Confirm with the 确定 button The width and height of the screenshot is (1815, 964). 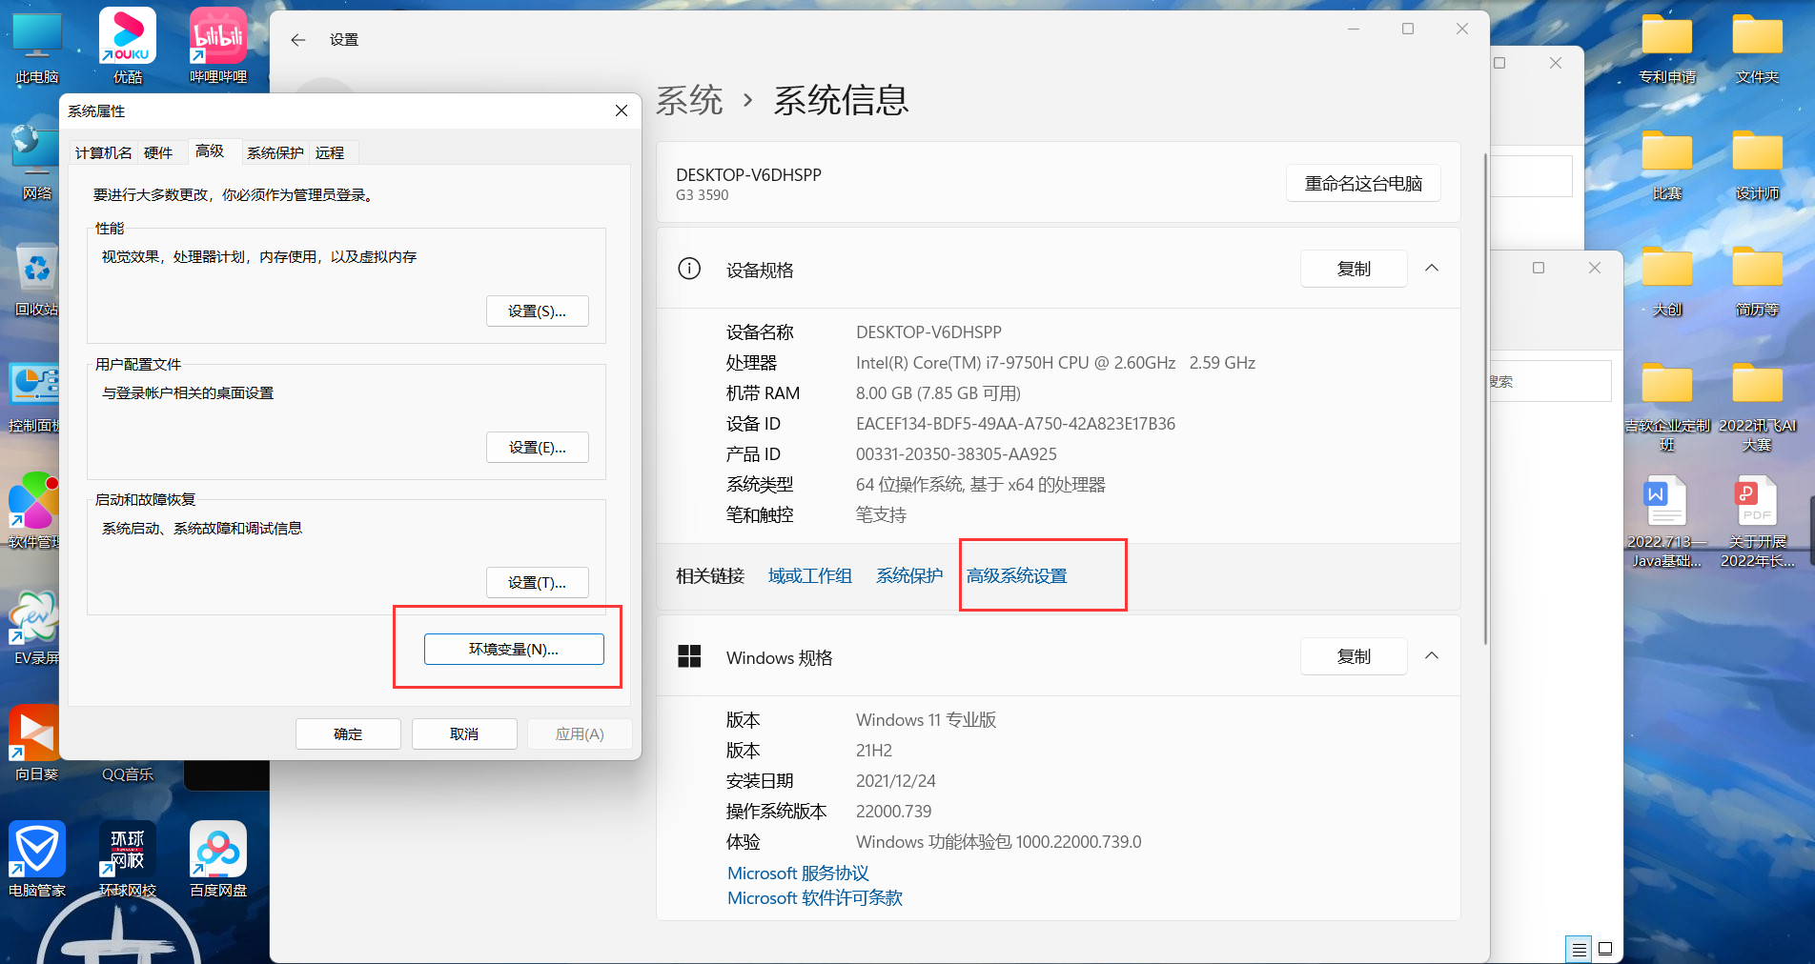point(348,733)
